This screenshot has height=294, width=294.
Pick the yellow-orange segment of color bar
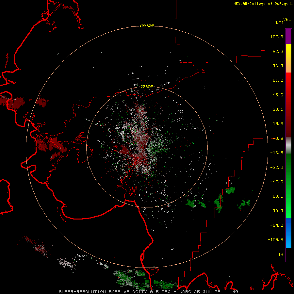pos(288,58)
